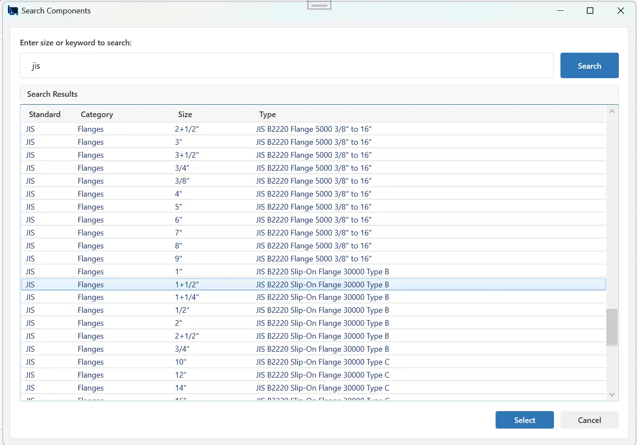
Task: Click the scrollbar up arrow
Action: click(612, 111)
